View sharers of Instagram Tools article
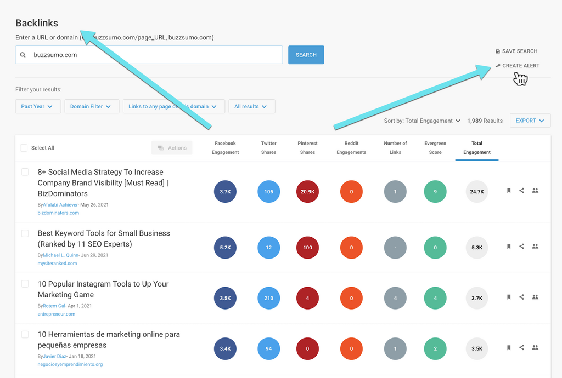 [x=536, y=297]
